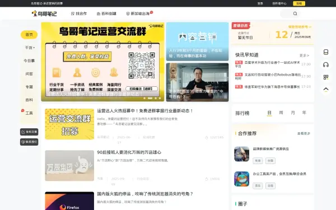Open the 鸟哥笔记 logo home link
The height and width of the screenshot is (210, 336).
[44, 13]
